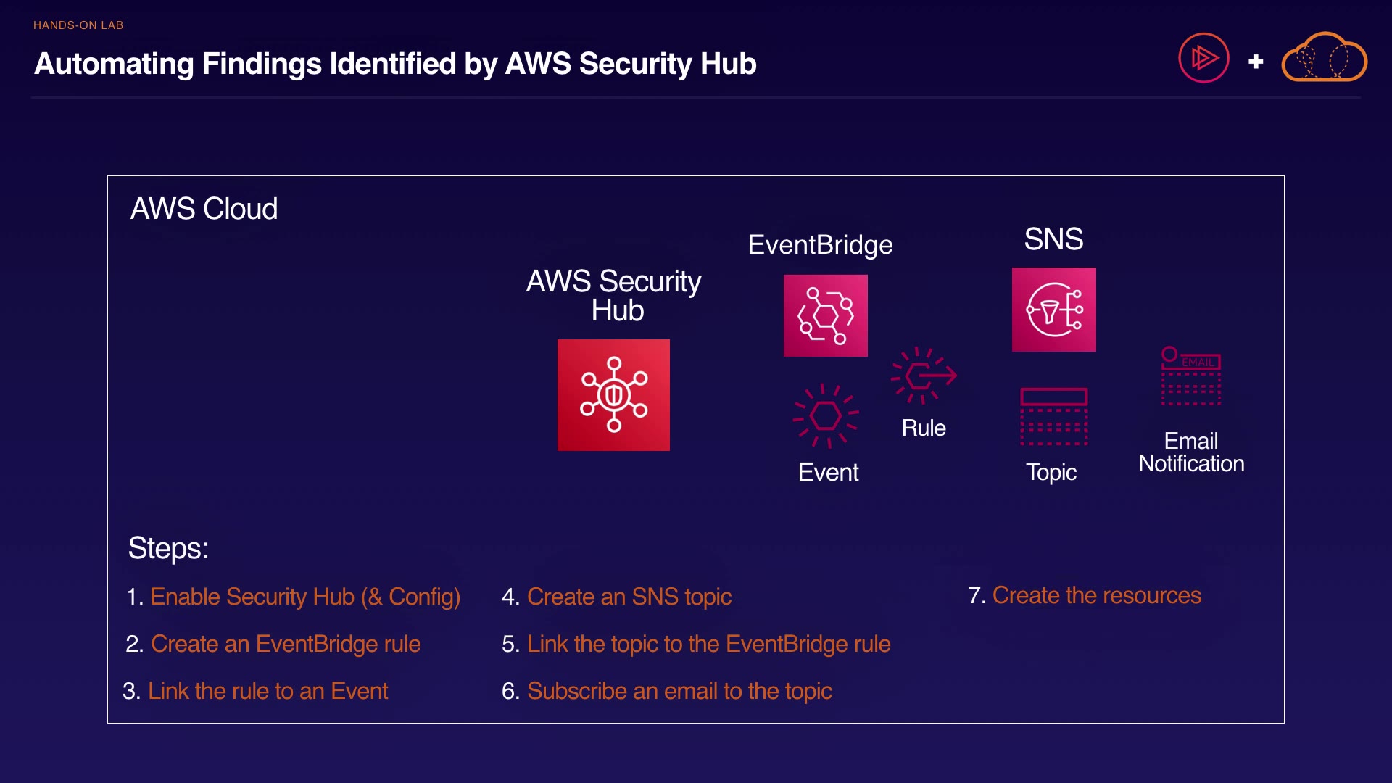Click the EventBridge service icon
Screen dimensions: 1392x783
[825, 315]
